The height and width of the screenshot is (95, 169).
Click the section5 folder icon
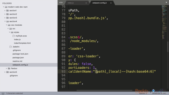[x=8, y=72]
